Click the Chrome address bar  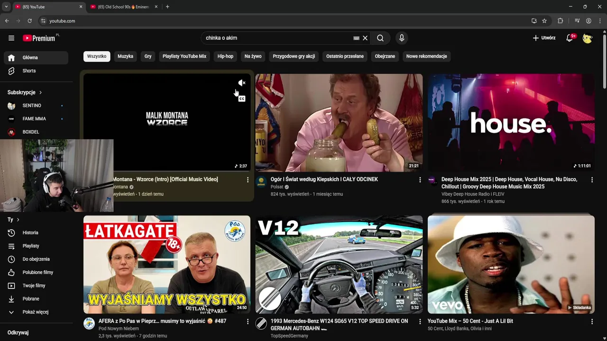[285, 21]
